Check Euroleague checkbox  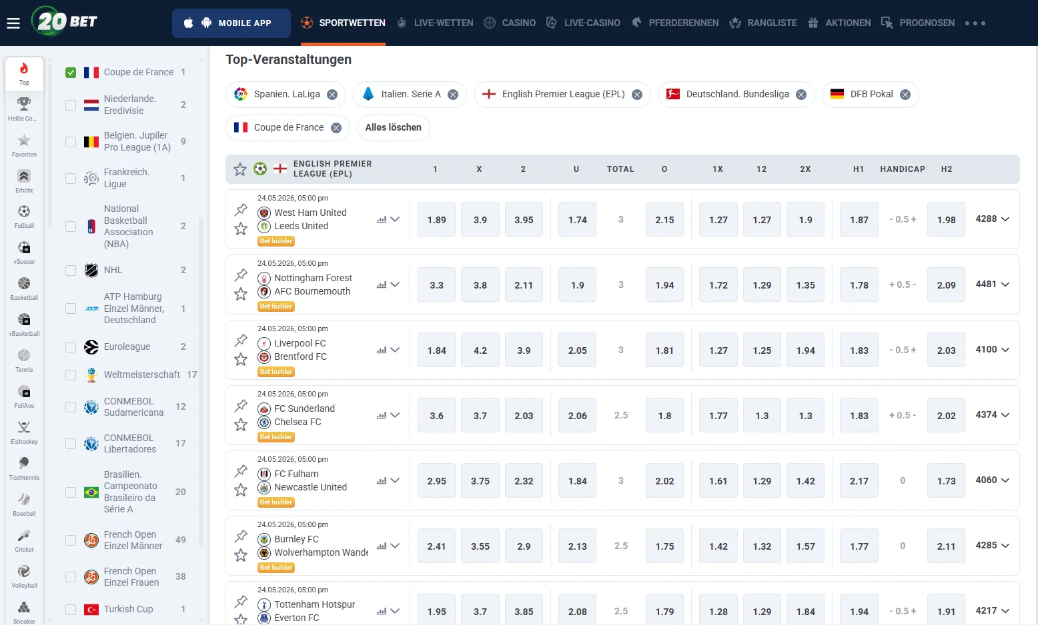pos(71,347)
